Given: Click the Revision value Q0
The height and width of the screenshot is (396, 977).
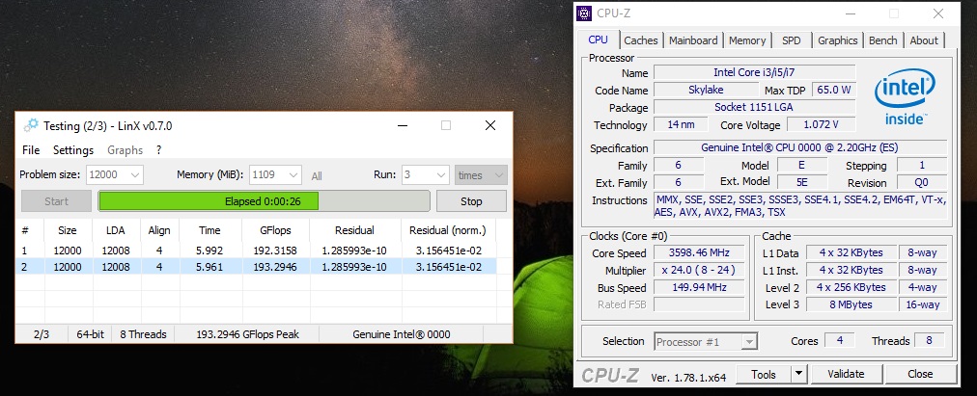Looking at the screenshot, I should [x=922, y=183].
